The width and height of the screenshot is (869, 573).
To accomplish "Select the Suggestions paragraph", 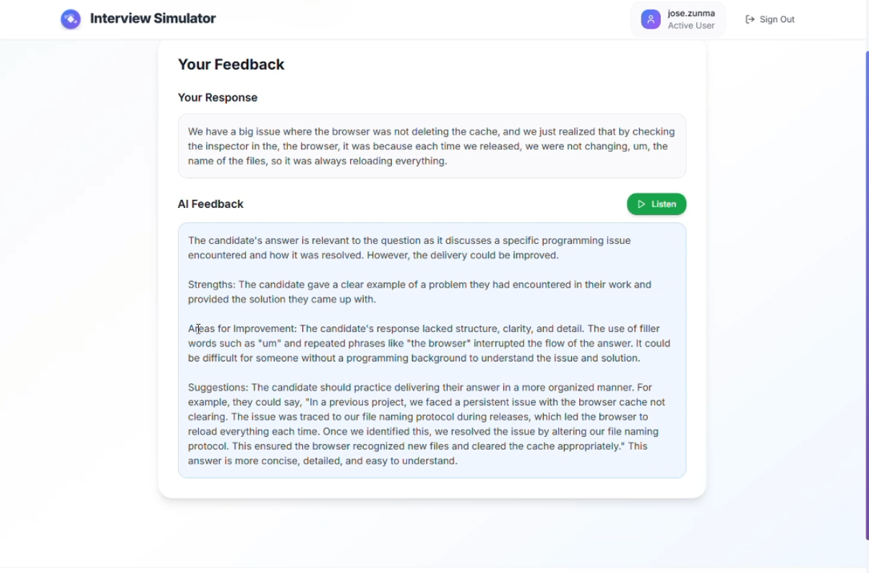I will pos(426,424).
